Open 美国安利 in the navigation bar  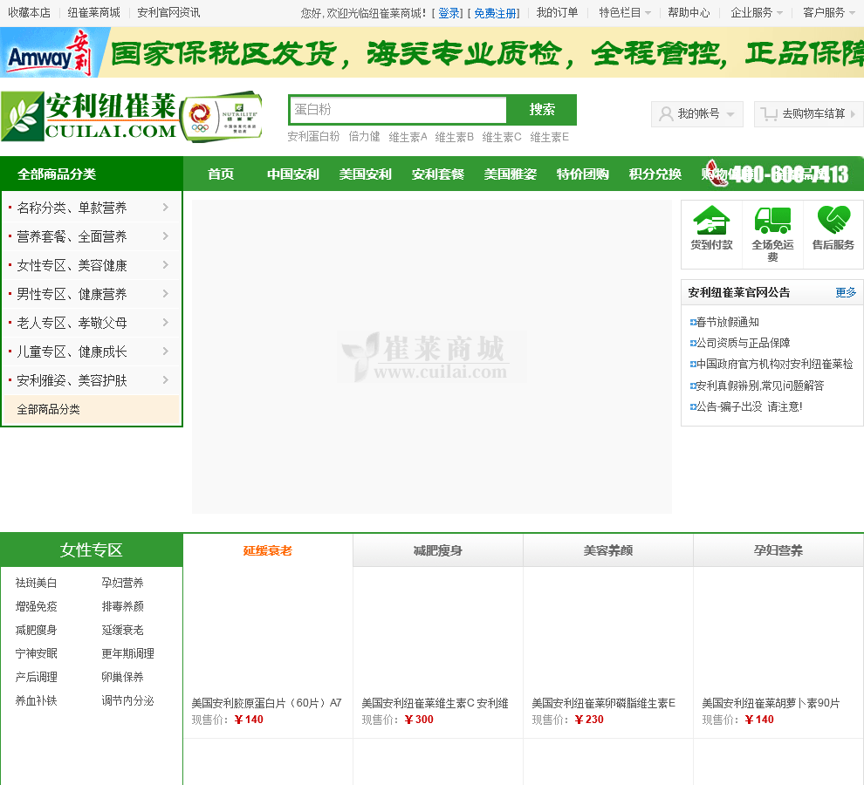pos(365,174)
